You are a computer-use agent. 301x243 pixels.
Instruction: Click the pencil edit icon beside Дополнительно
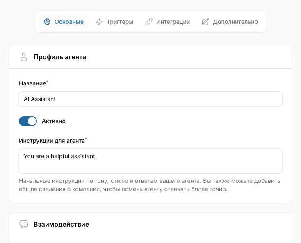click(x=205, y=22)
